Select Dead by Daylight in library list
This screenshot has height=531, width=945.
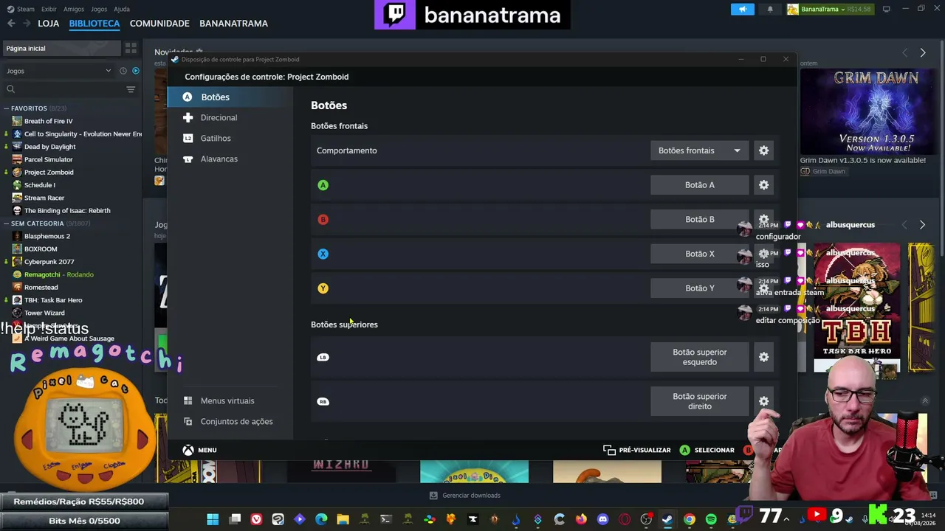click(x=49, y=147)
